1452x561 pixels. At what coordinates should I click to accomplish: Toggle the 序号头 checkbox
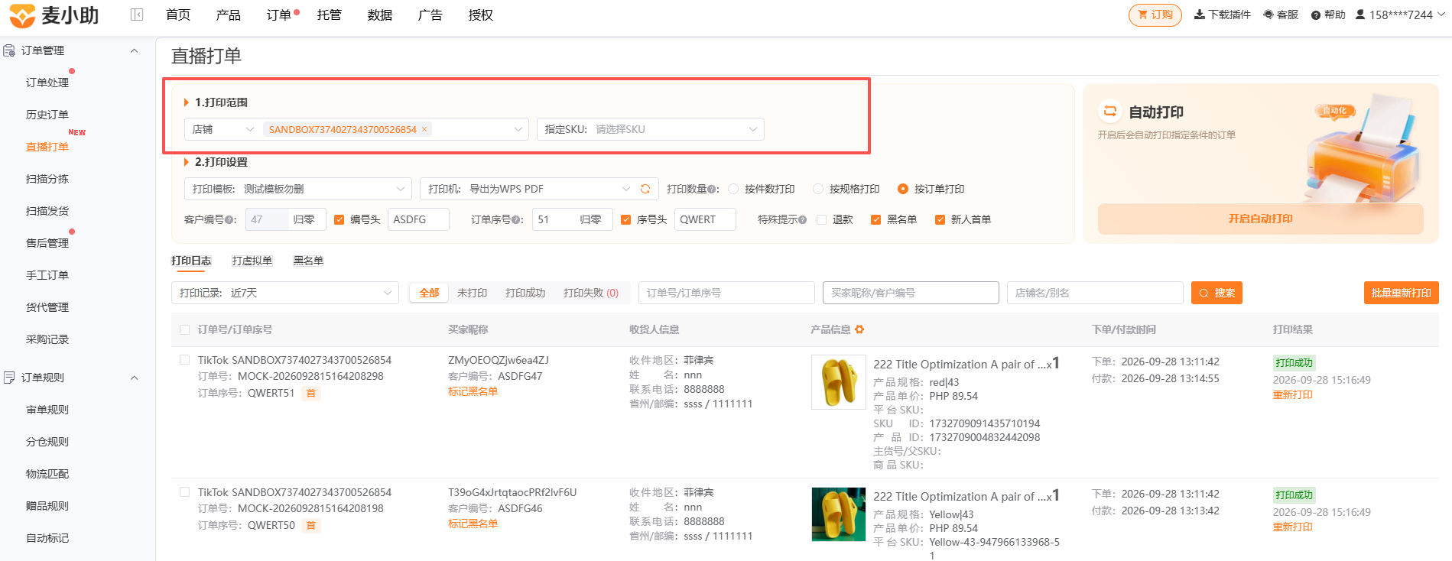pyautogui.click(x=625, y=220)
